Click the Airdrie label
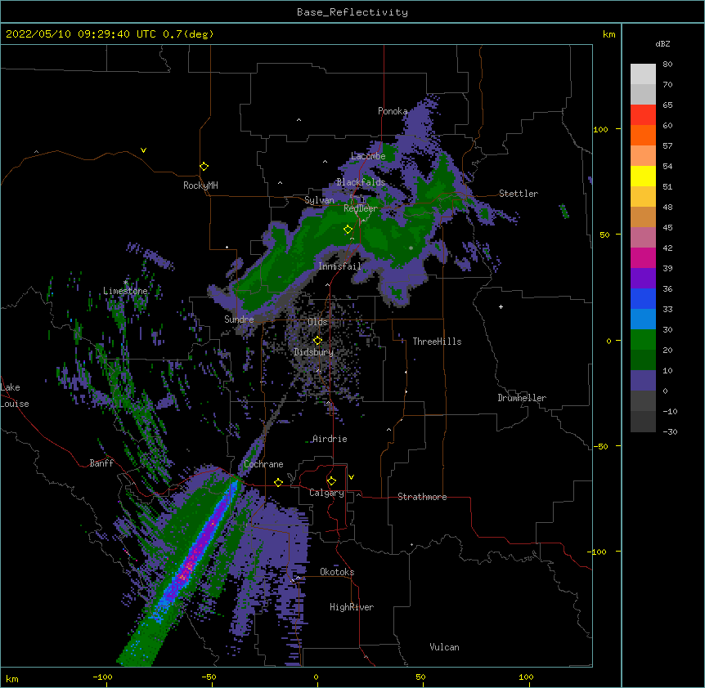This screenshot has width=705, height=688. (330, 439)
